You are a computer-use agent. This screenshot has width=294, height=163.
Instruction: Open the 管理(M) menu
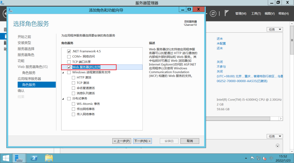(241, 14)
